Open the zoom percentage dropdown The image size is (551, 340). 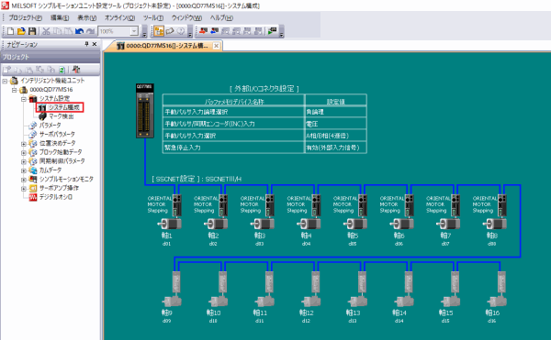[134, 31]
